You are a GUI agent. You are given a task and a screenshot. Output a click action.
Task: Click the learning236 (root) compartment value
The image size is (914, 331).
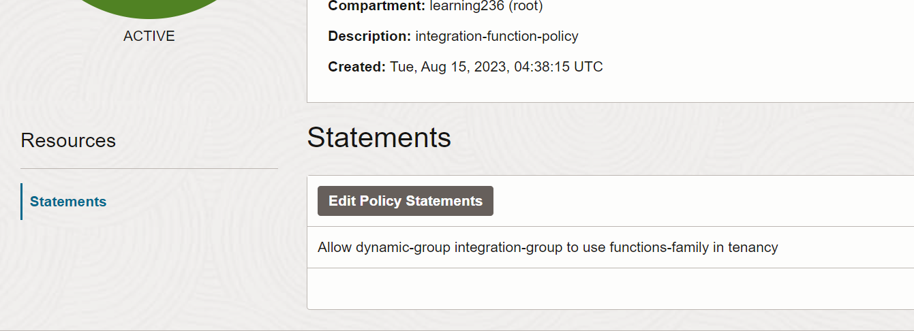pos(486,6)
